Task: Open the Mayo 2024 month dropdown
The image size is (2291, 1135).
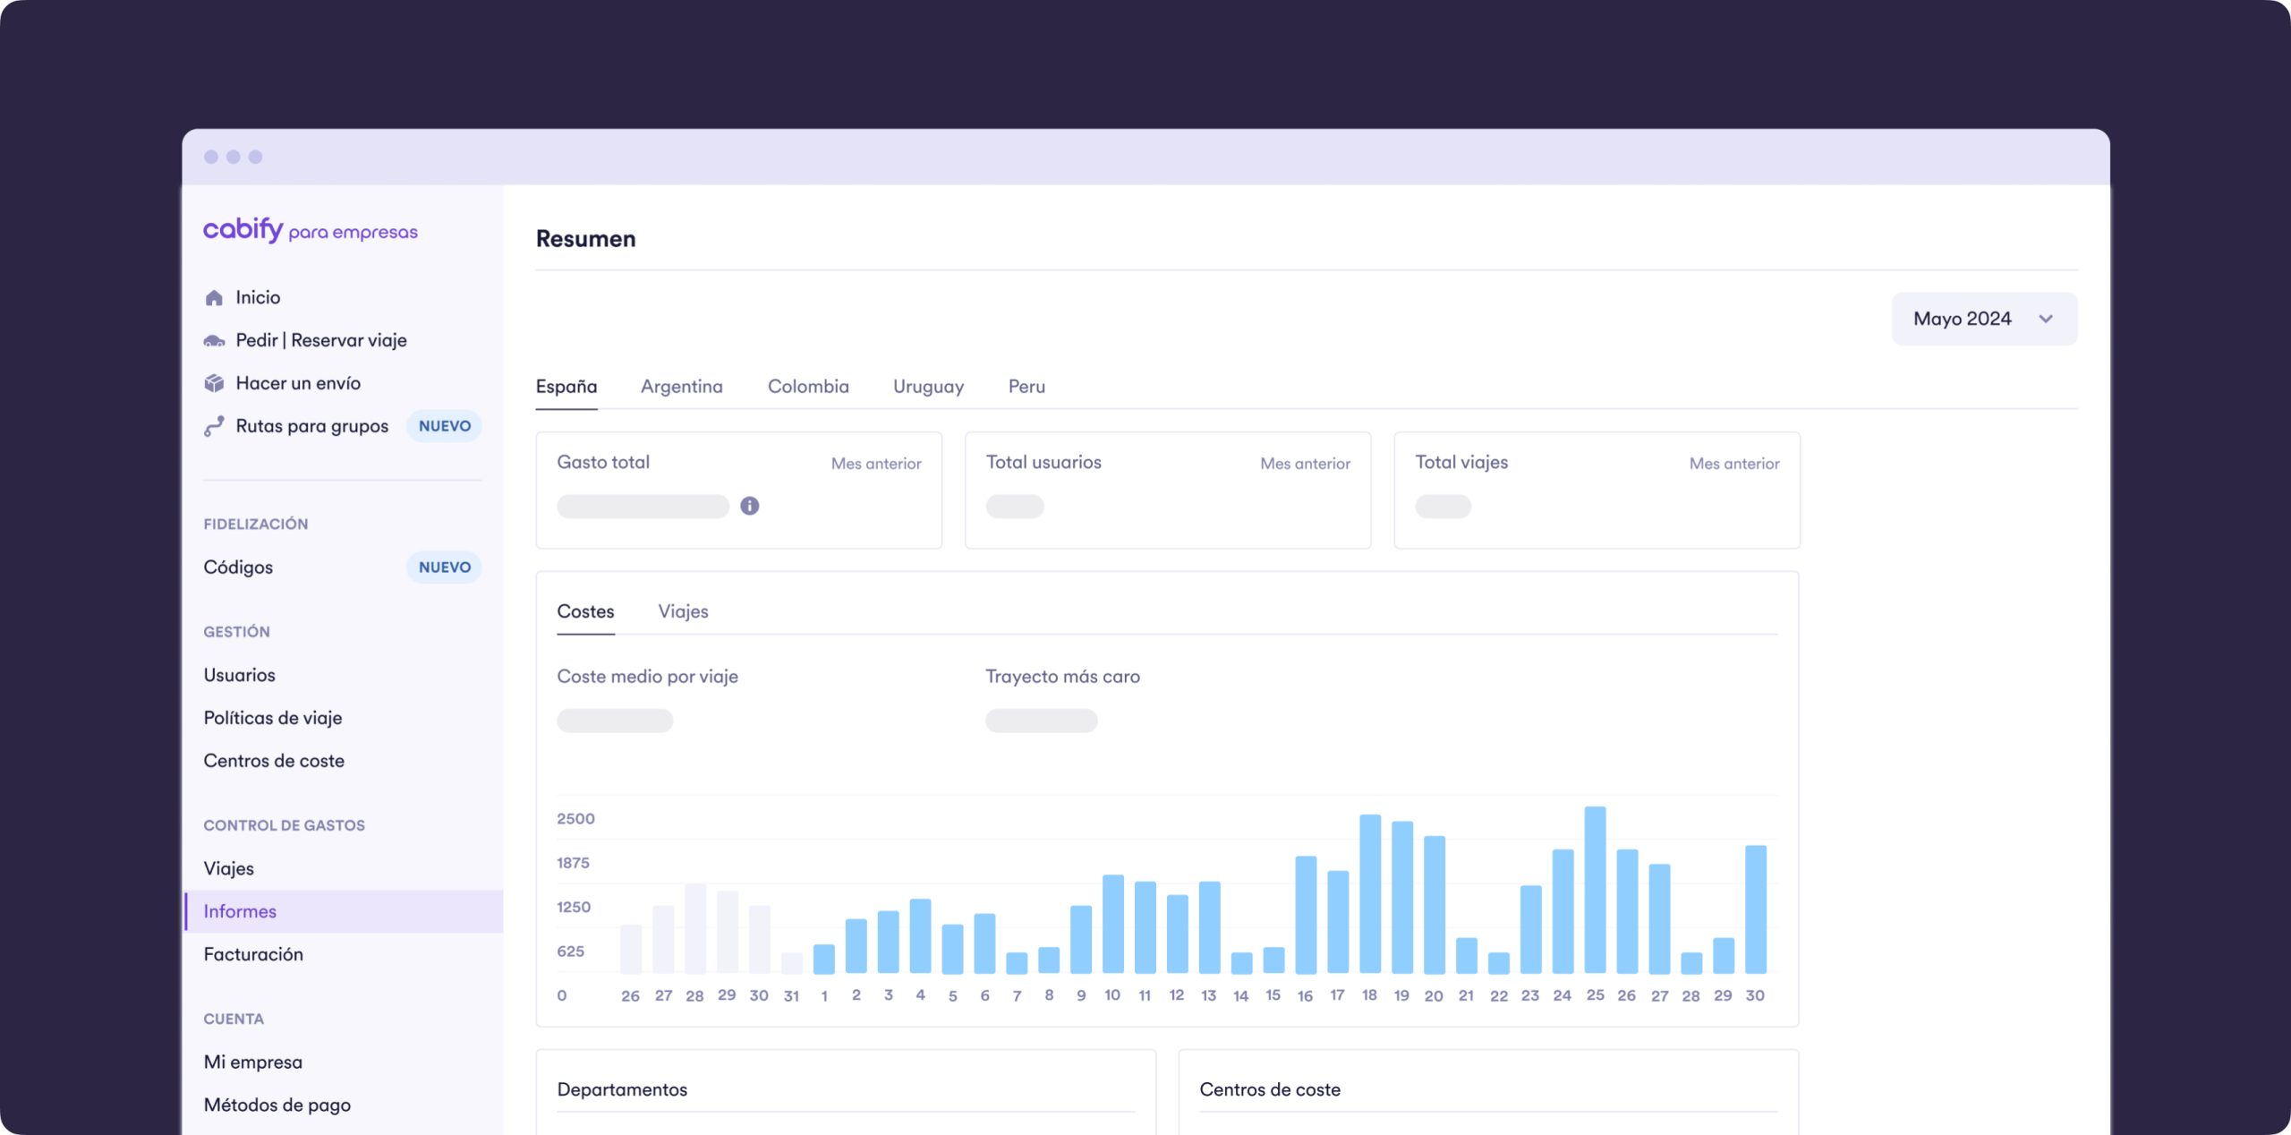Action: tap(1962, 319)
